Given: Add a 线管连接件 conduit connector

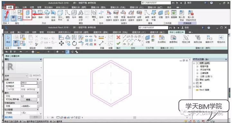Looking at the screenshot, I should 139,15.
